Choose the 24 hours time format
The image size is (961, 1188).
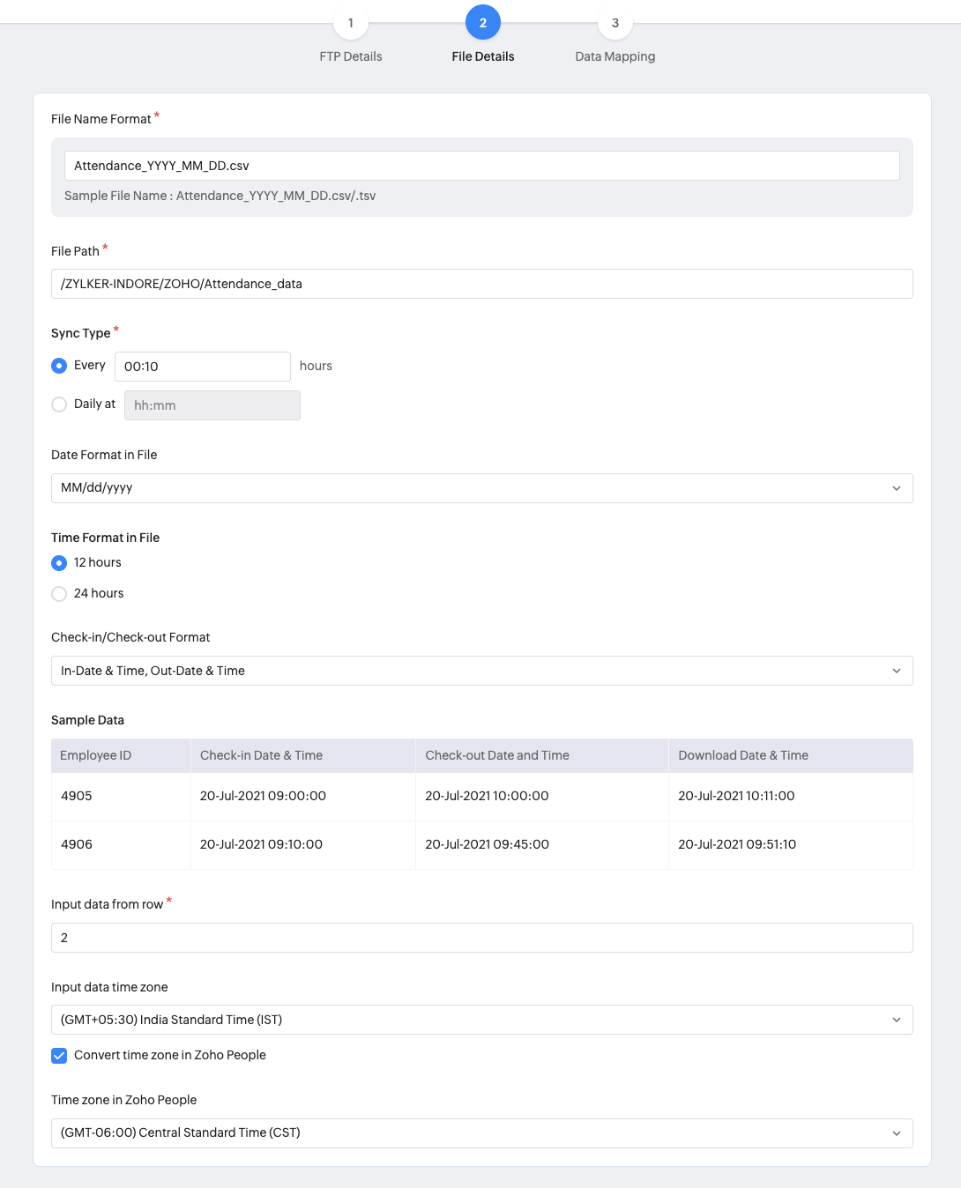(59, 594)
